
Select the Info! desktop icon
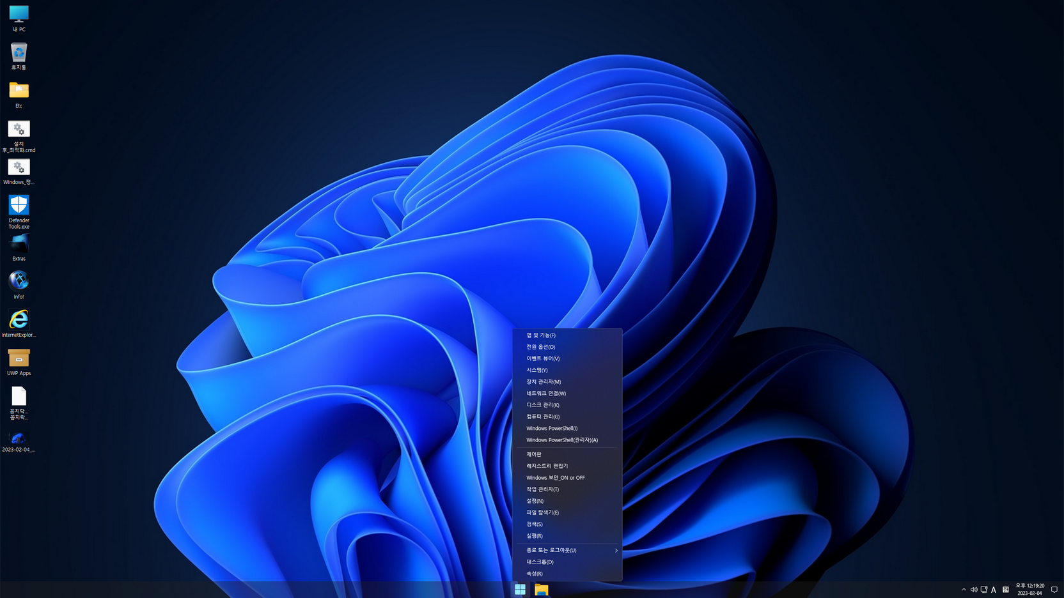click(19, 286)
